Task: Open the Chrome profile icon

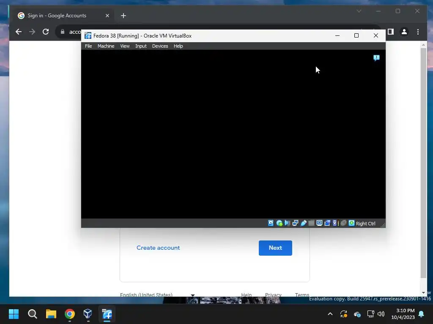Action: 404,32
